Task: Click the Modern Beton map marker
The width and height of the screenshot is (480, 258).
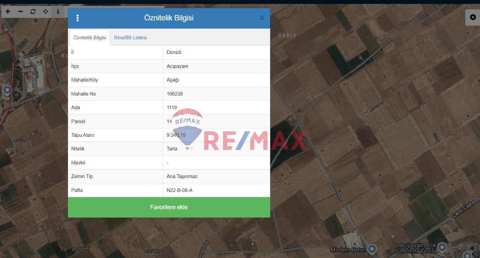Action: point(372,249)
